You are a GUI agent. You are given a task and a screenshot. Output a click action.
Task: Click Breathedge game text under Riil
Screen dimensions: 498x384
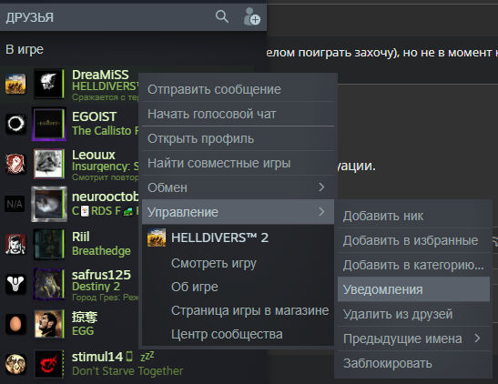click(x=101, y=251)
